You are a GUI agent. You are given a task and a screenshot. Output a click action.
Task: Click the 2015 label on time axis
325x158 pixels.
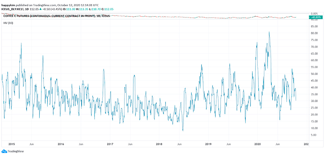pyautogui.click(x=11, y=144)
